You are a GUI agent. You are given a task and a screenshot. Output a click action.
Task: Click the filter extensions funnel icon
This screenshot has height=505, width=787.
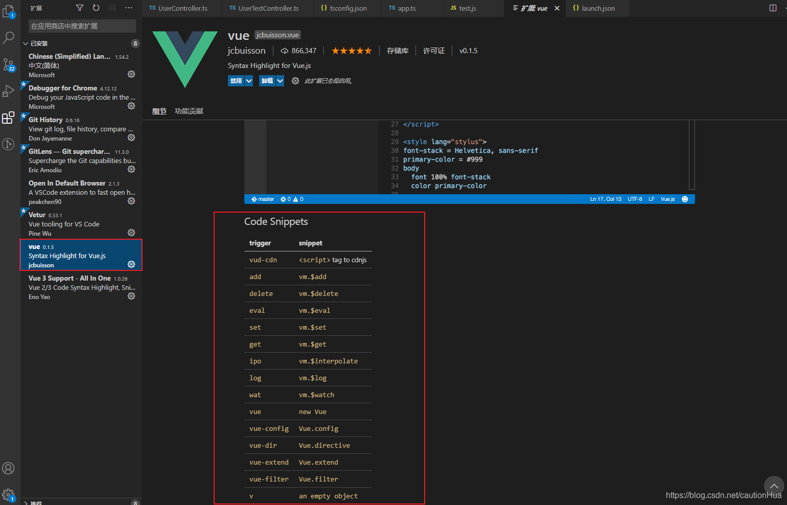[80, 8]
